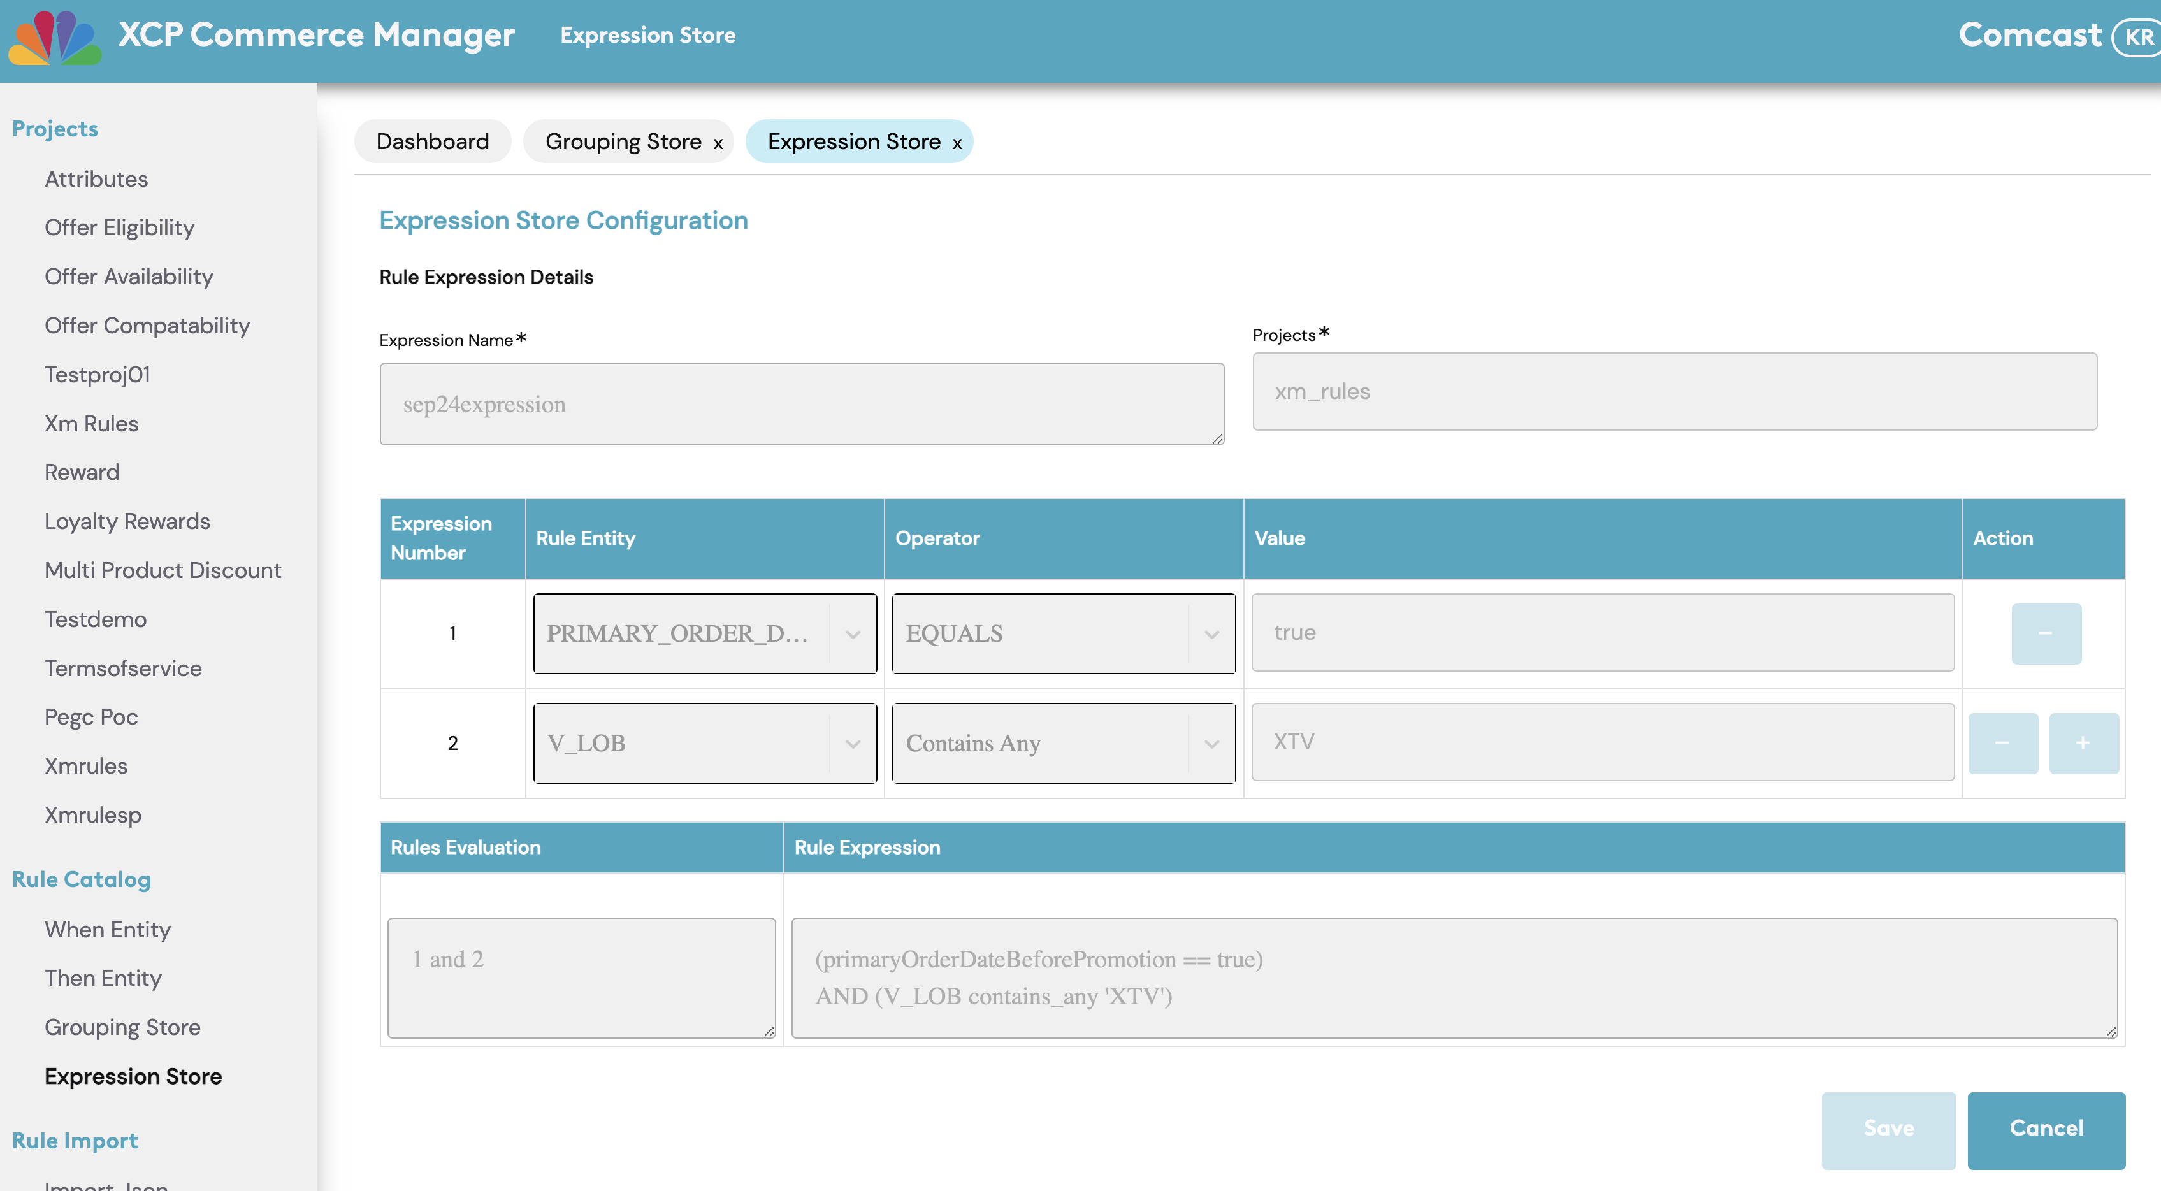Viewport: 2161px width, 1191px height.
Task: Click the Rule Expression text area
Action: point(1455,978)
